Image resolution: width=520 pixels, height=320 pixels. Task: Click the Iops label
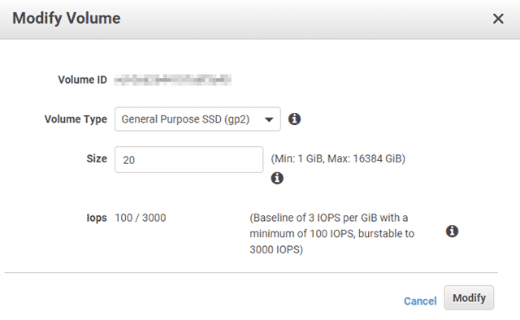pyautogui.click(x=97, y=218)
